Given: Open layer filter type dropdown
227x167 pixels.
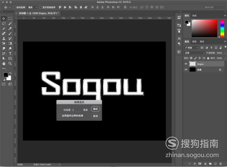Looking at the screenshot, I should [191, 48].
